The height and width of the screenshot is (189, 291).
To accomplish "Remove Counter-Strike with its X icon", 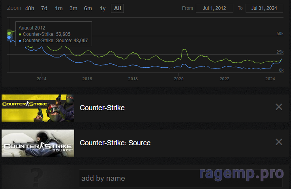I will click(x=279, y=107).
